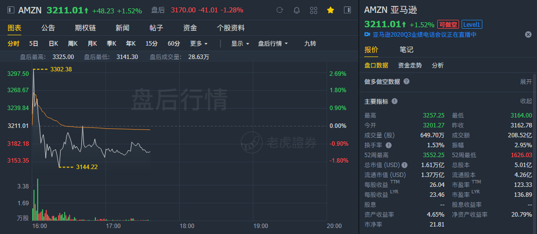
Task: Click the 成交额 value 208.52亿
Action: pos(520,135)
